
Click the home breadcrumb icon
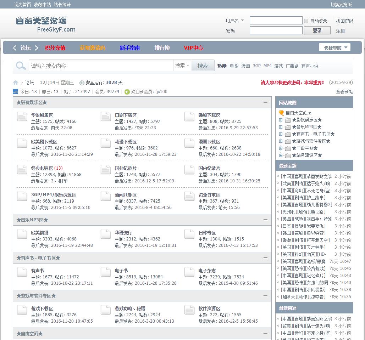tap(16, 83)
